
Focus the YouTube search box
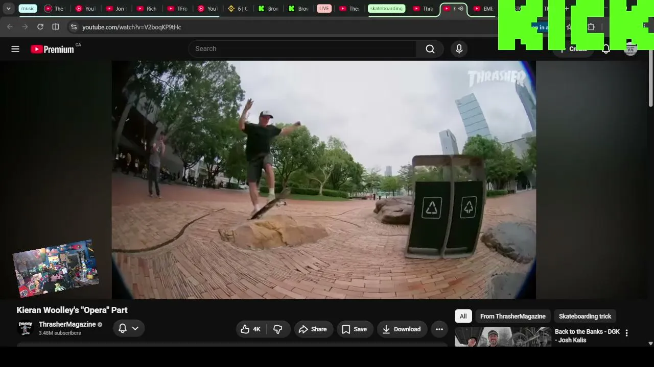click(302, 49)
